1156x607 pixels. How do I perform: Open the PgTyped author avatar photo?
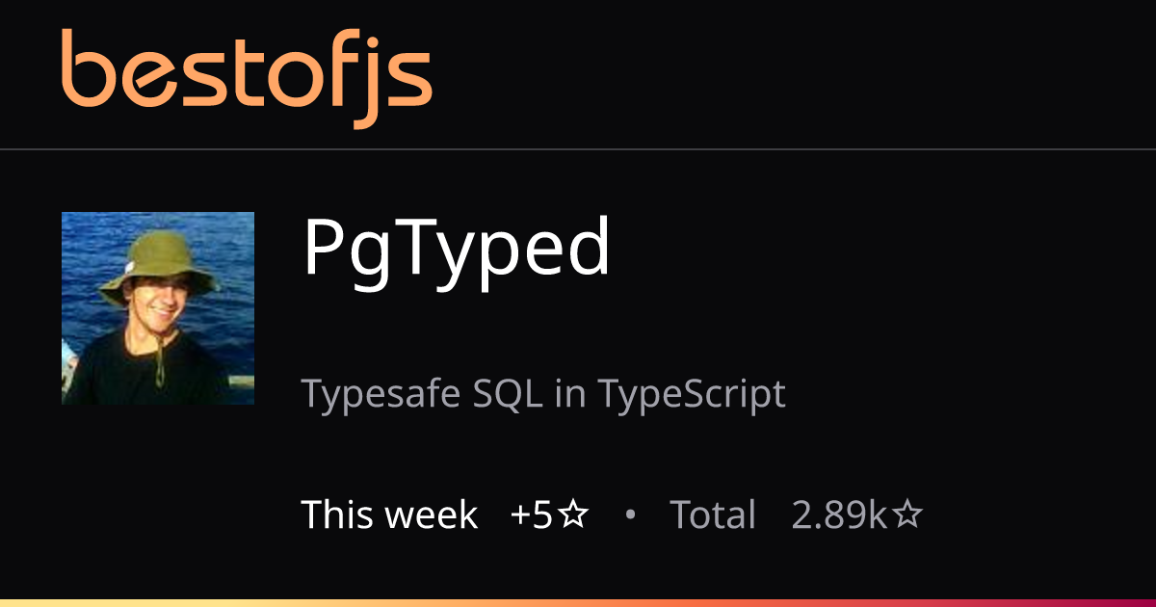click(x=158, y=308)
